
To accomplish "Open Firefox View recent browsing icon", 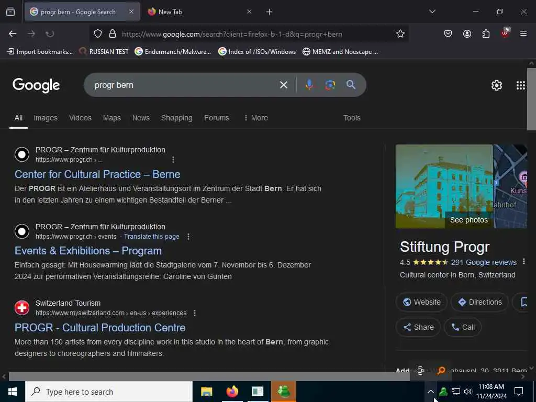I will click(x=10, y=12).
